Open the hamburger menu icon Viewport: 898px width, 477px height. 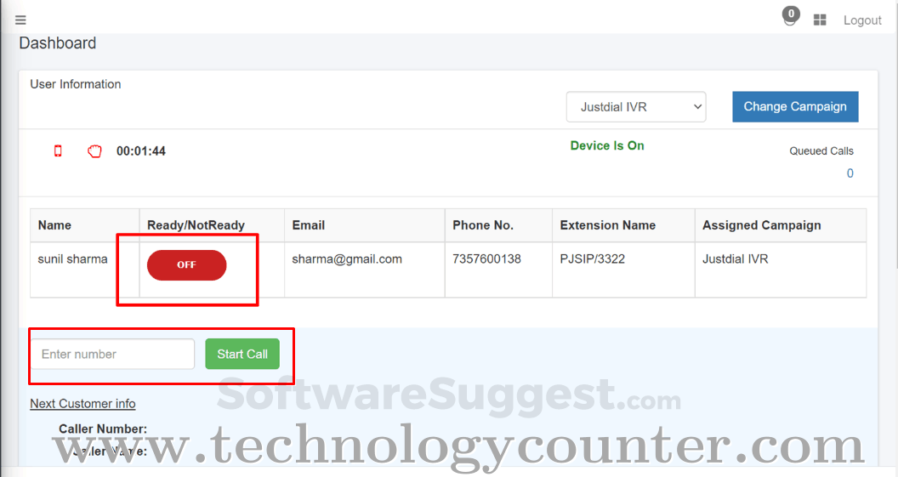(20, 20)
